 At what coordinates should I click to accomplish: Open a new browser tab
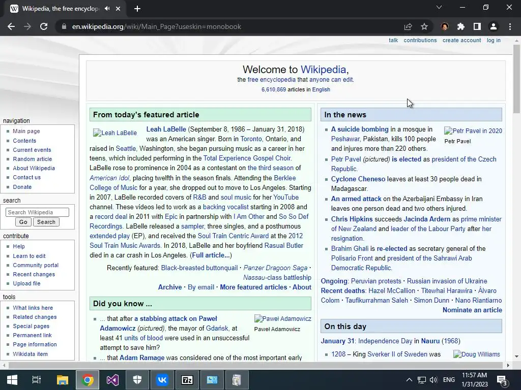[137, 9]
